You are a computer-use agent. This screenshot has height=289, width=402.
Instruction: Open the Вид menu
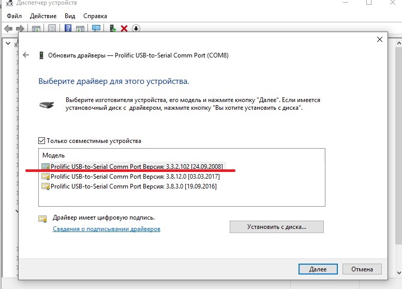(70, 16)
